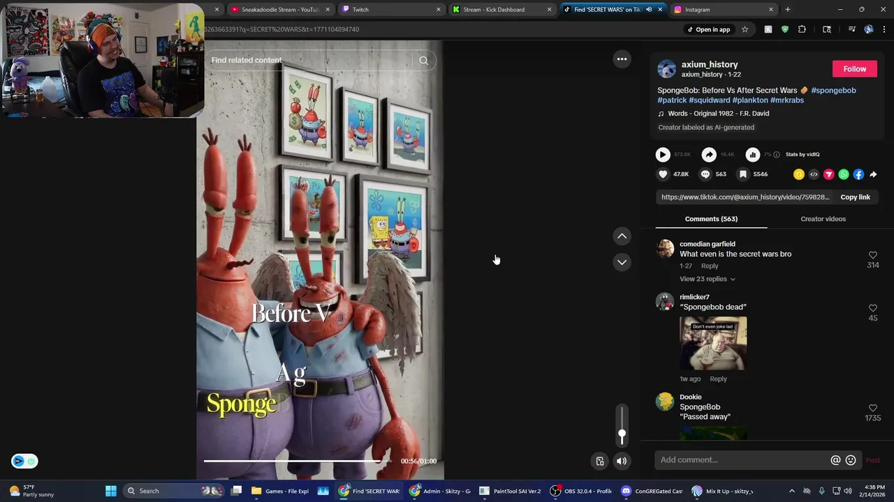Image resolution: width=894 pixels, height=502 pixels.
Task: Click the taskbar Search box
Action: (x=175, y=491)
